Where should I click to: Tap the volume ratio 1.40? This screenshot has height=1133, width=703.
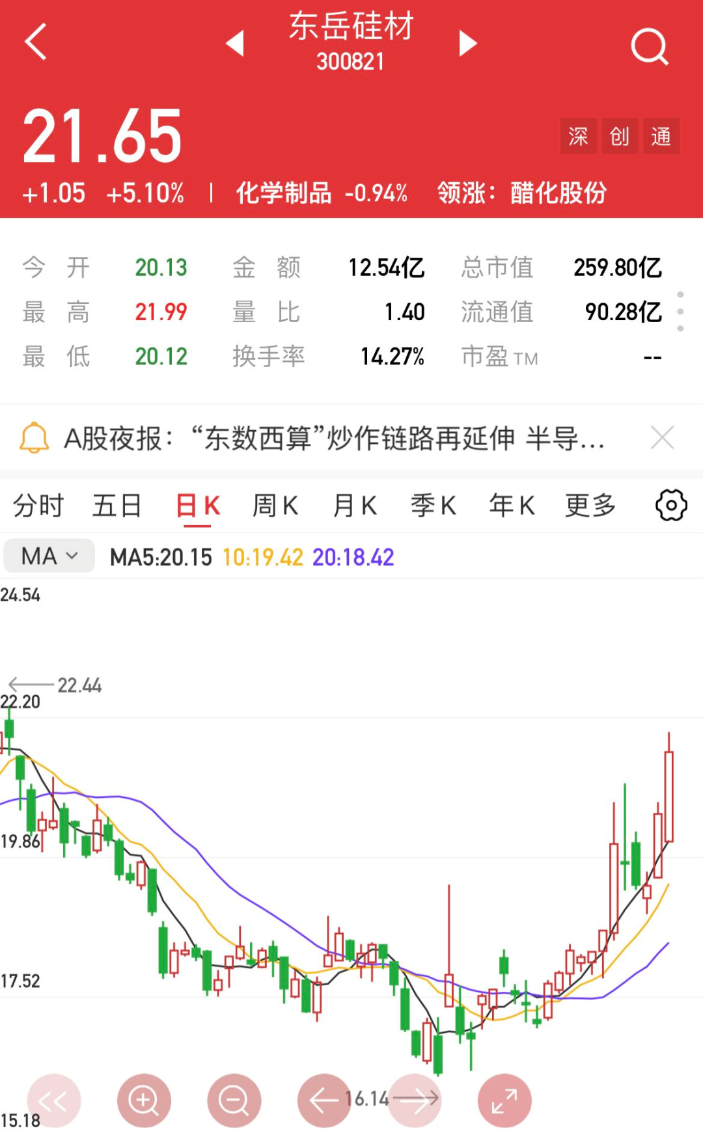(405, 312)
